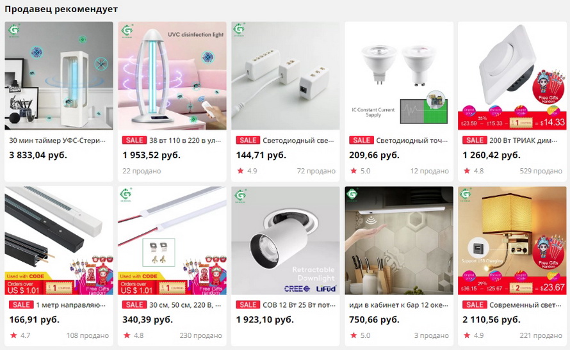Click the brand logo on the junction box image
The height and width of the screenshot is (350, 570).
(239, 29)
